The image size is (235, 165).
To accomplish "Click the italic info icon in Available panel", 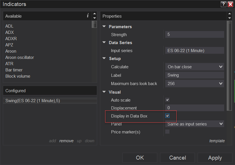I will [88, 16].
